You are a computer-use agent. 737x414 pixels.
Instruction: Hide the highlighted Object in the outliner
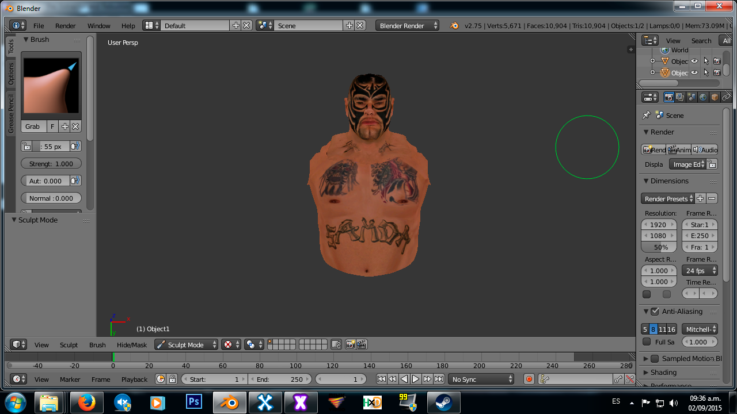tap(694, 72)
